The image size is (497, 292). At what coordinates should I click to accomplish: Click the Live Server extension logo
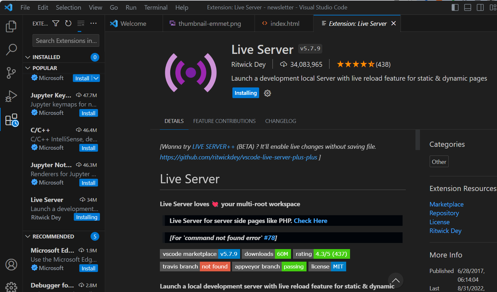191,73
